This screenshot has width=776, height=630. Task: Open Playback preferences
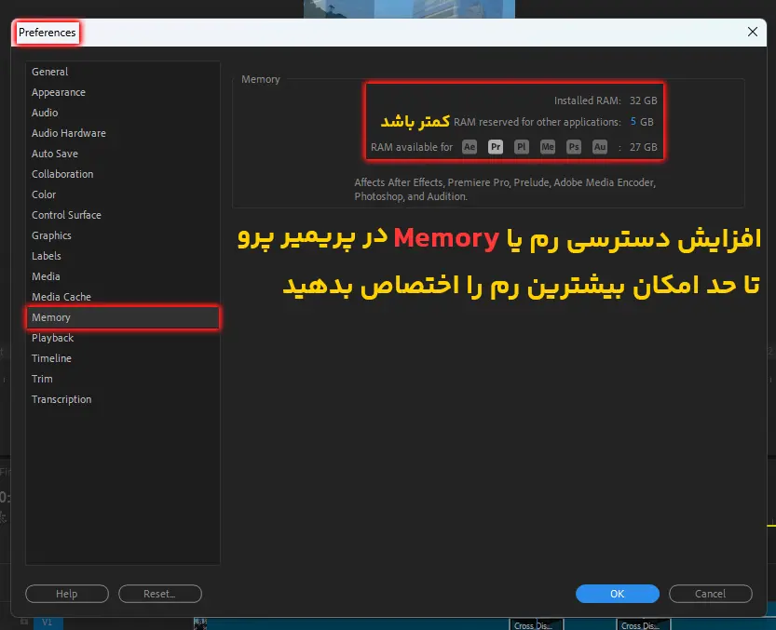click(x=123, y=338)
